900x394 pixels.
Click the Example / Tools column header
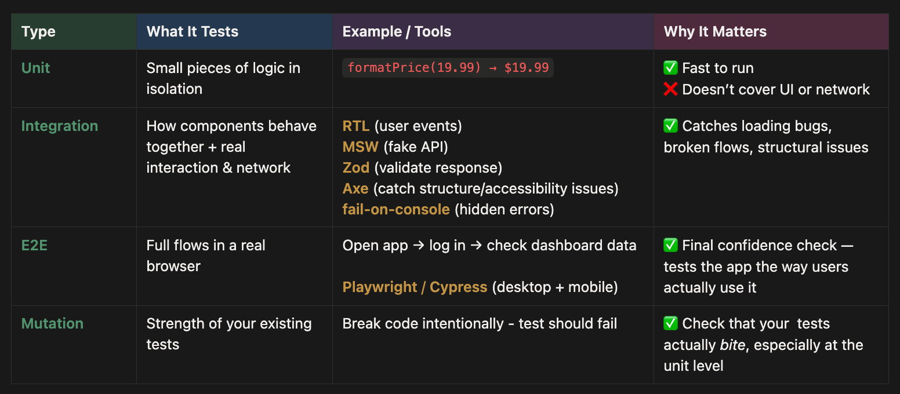397,32
